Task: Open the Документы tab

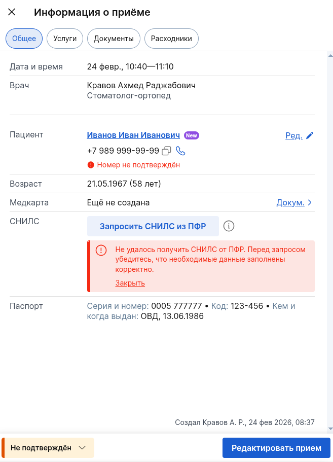Action: pyautogui.click(x=114, y=38)
